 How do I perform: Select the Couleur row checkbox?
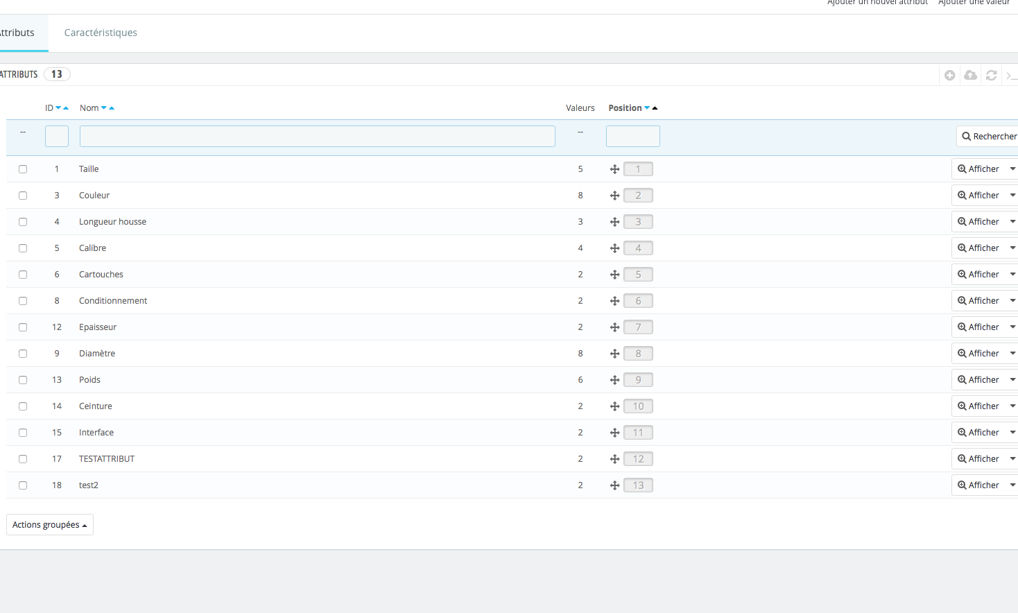click(23, 196)
